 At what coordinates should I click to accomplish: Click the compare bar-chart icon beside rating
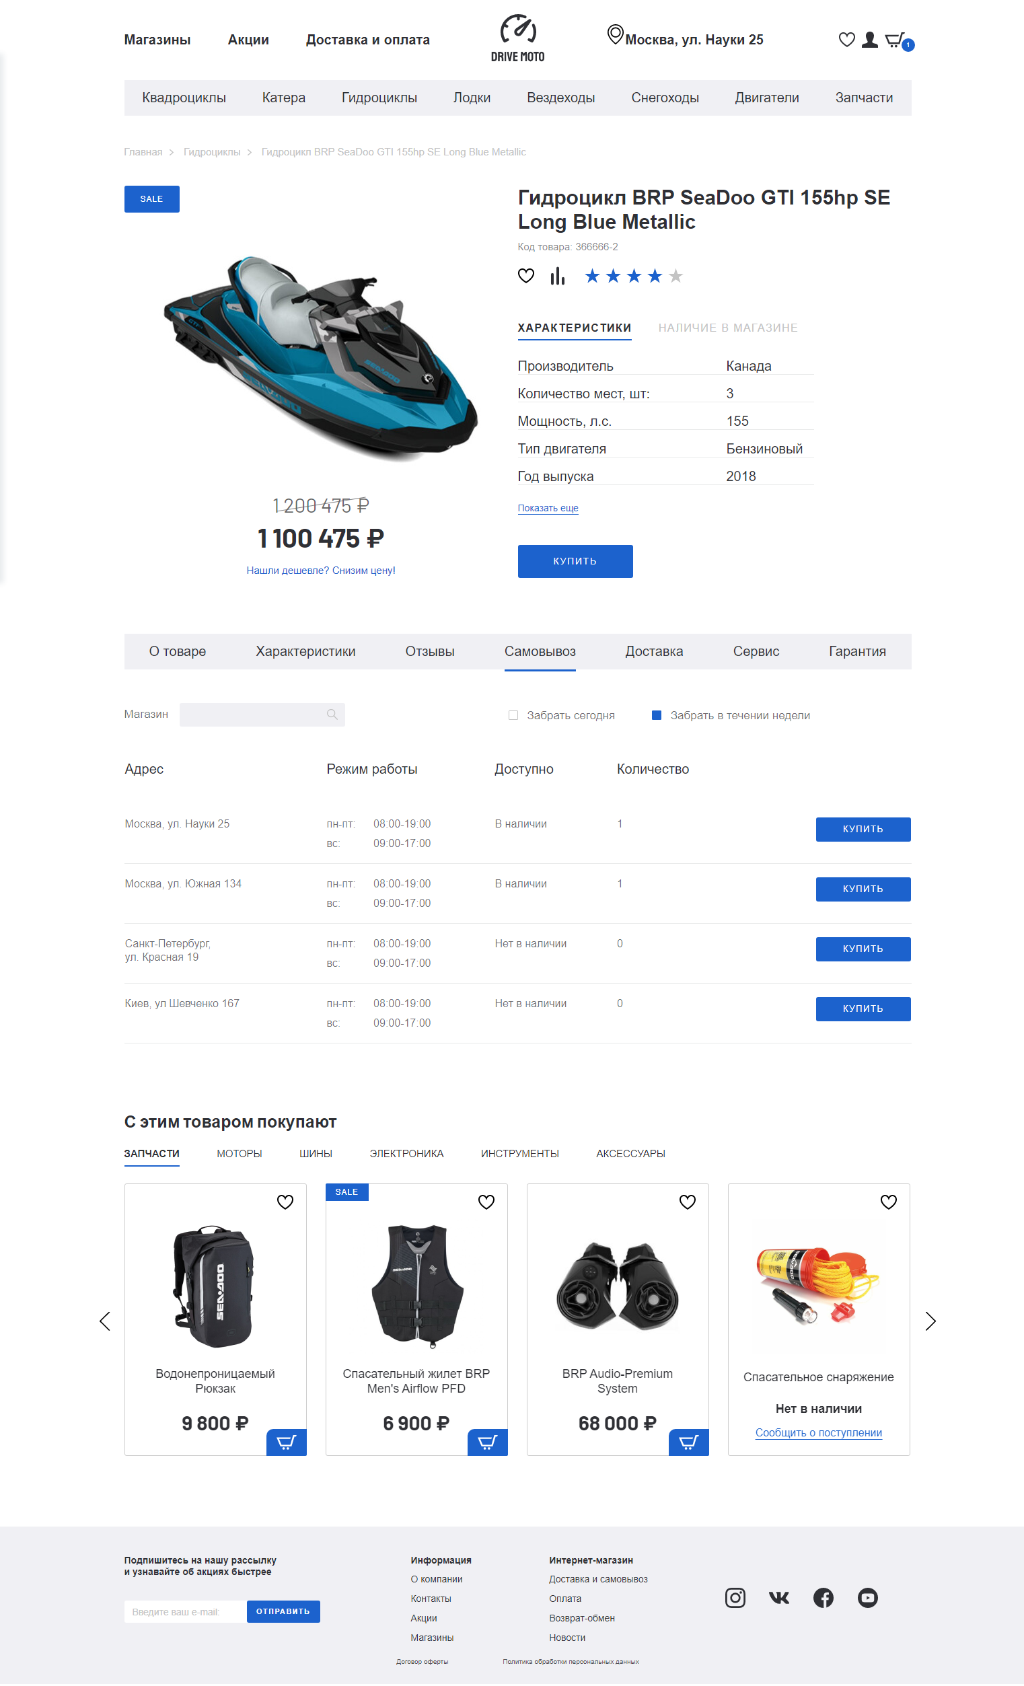tap(558, 276)
